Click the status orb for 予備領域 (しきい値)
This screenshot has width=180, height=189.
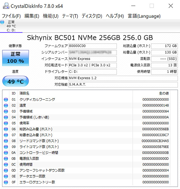point(6,117)
